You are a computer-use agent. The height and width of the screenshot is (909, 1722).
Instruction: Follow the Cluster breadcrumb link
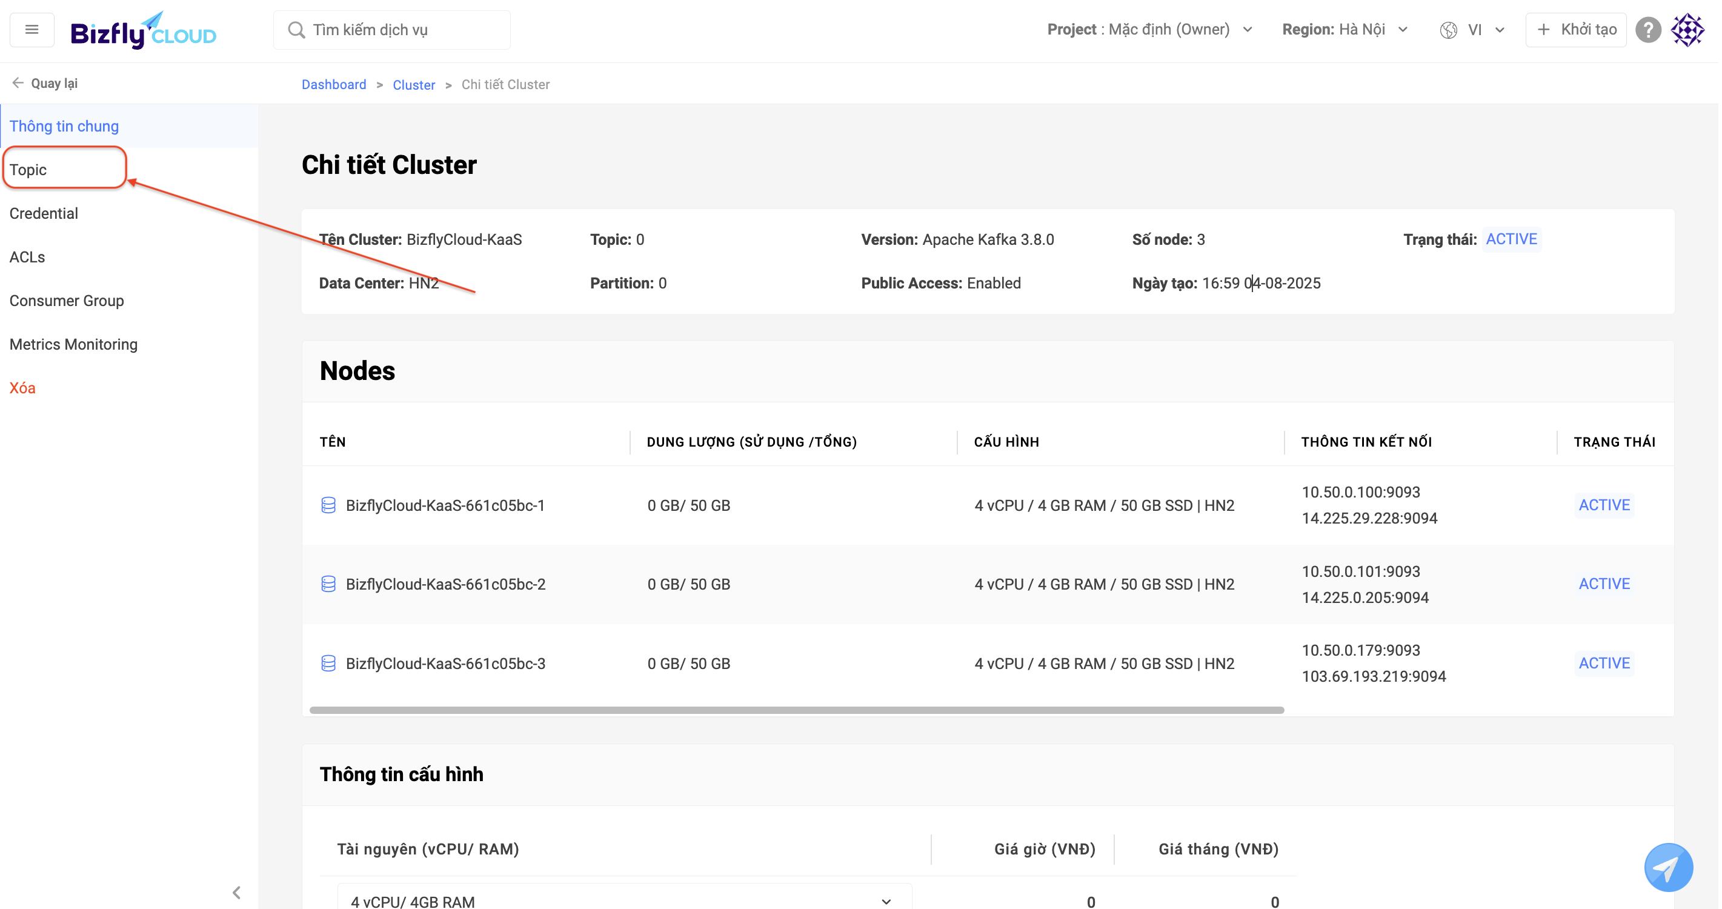tap(414, 84)
